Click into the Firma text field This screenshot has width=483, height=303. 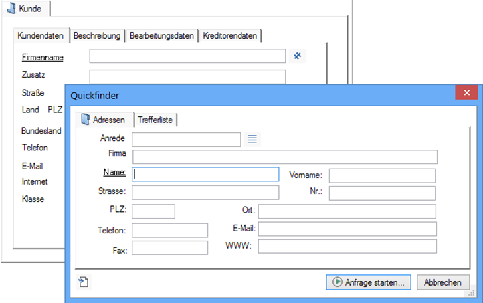tap(284, 157)
